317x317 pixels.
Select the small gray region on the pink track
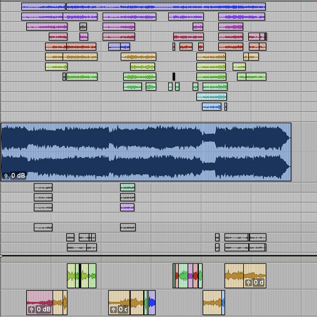[83, 27]
